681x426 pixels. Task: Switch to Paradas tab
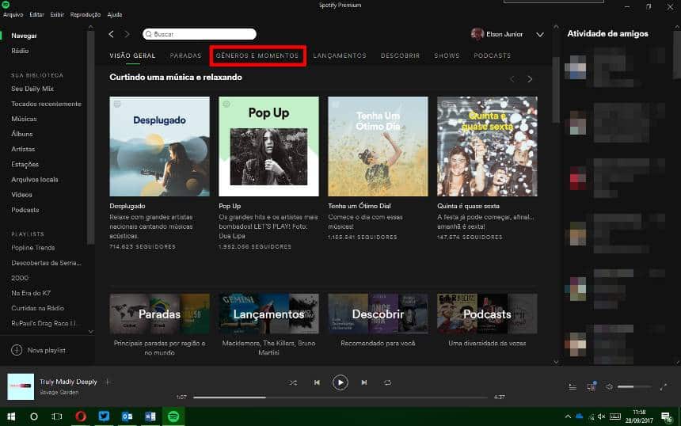coord(185,55)
